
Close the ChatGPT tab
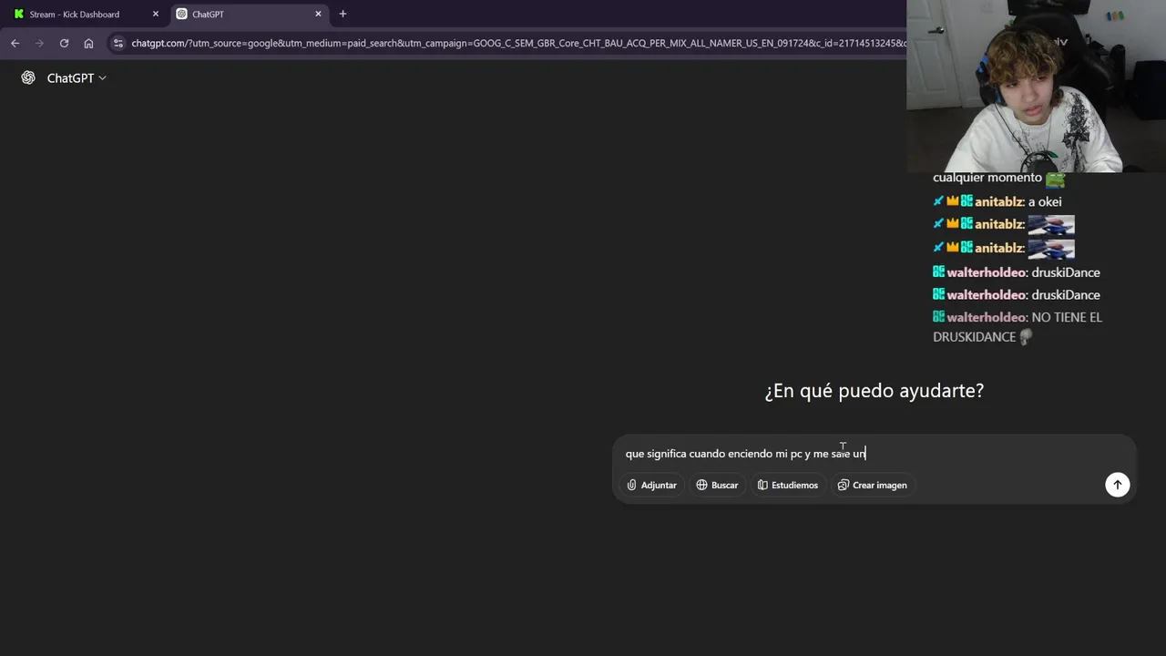[x=318, y=14]
